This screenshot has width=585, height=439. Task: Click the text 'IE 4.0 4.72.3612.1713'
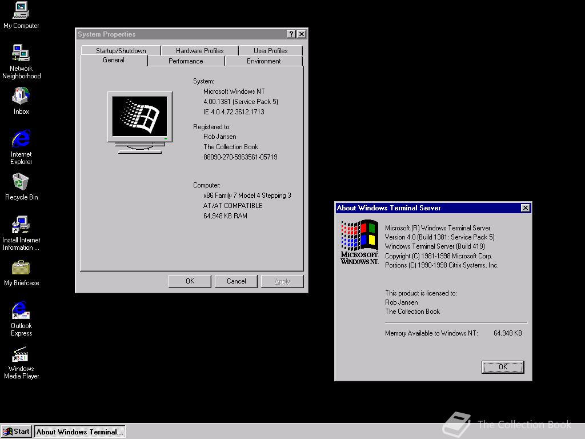234,111
